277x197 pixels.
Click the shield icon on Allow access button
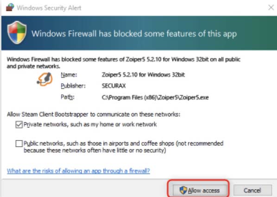click(183, 191)
